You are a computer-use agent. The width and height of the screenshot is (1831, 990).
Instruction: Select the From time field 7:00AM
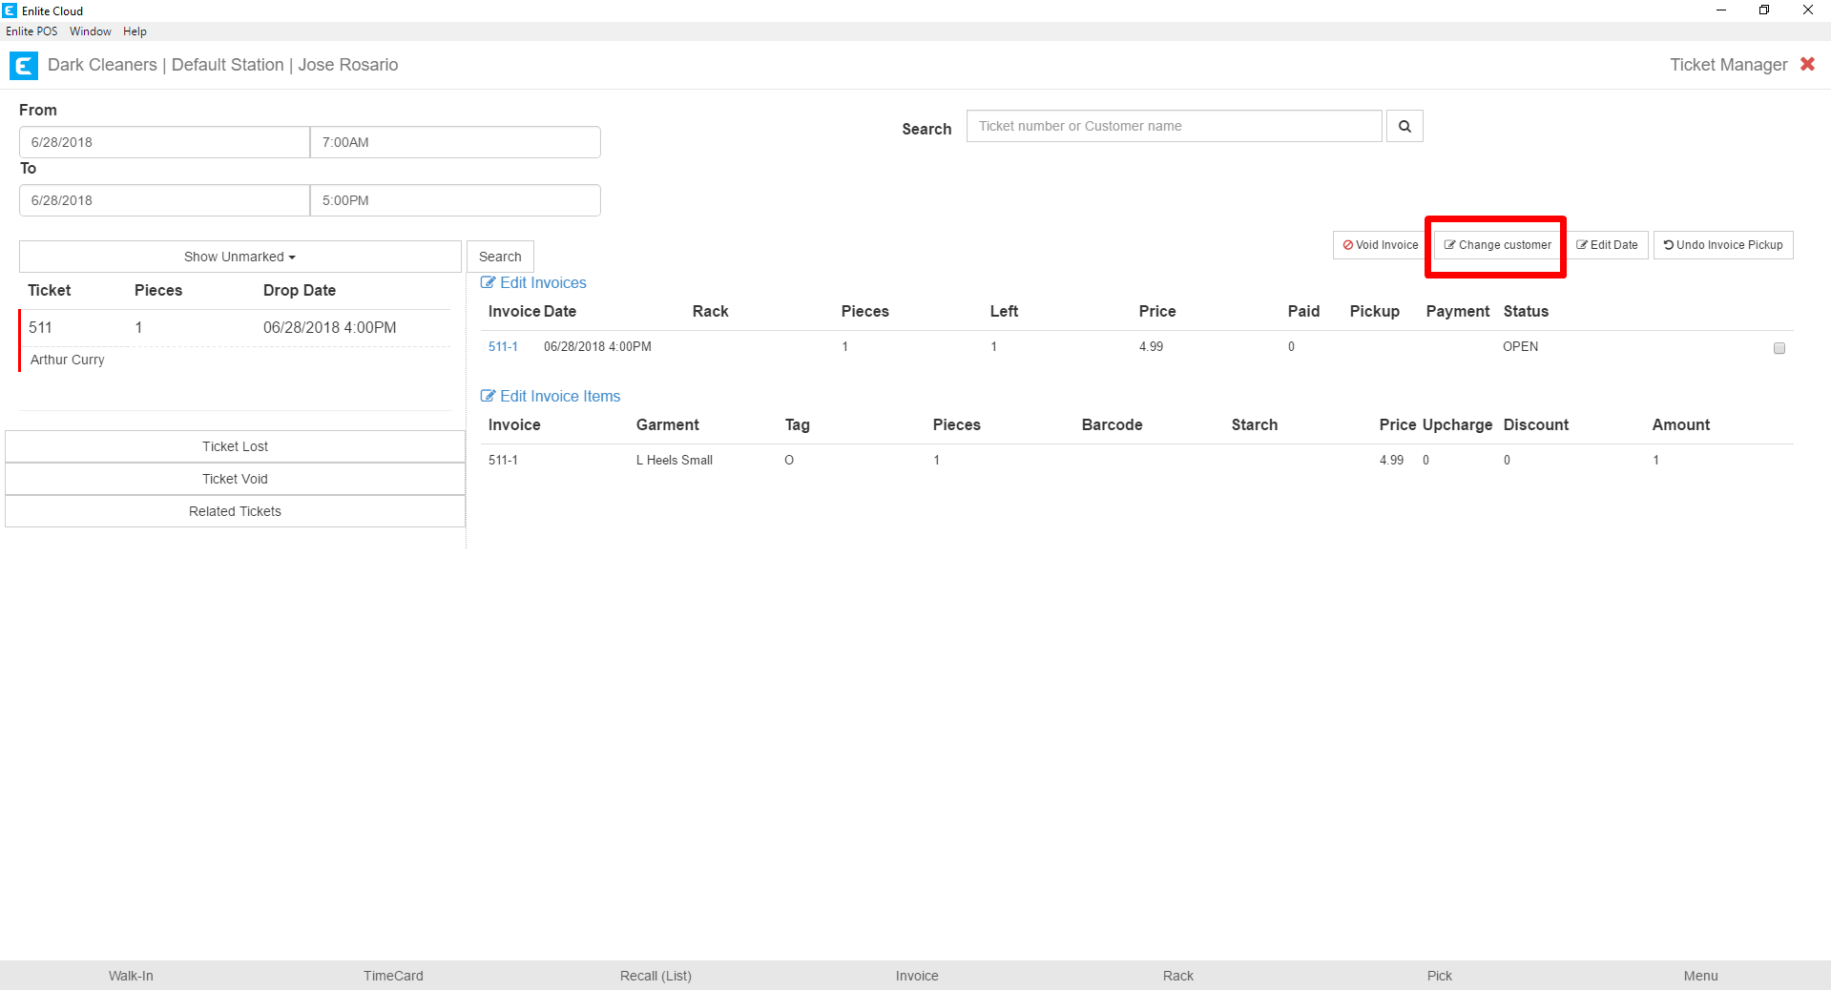pos(455,142)
